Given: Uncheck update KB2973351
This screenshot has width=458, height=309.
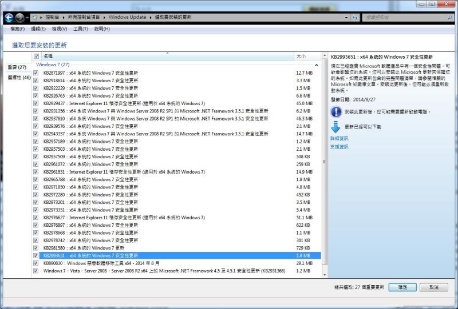Looking at the screenshot, I should coord(35,210).
